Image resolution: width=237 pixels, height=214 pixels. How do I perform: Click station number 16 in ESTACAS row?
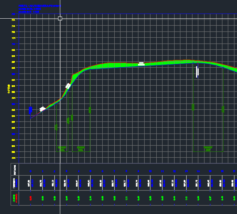222,171
